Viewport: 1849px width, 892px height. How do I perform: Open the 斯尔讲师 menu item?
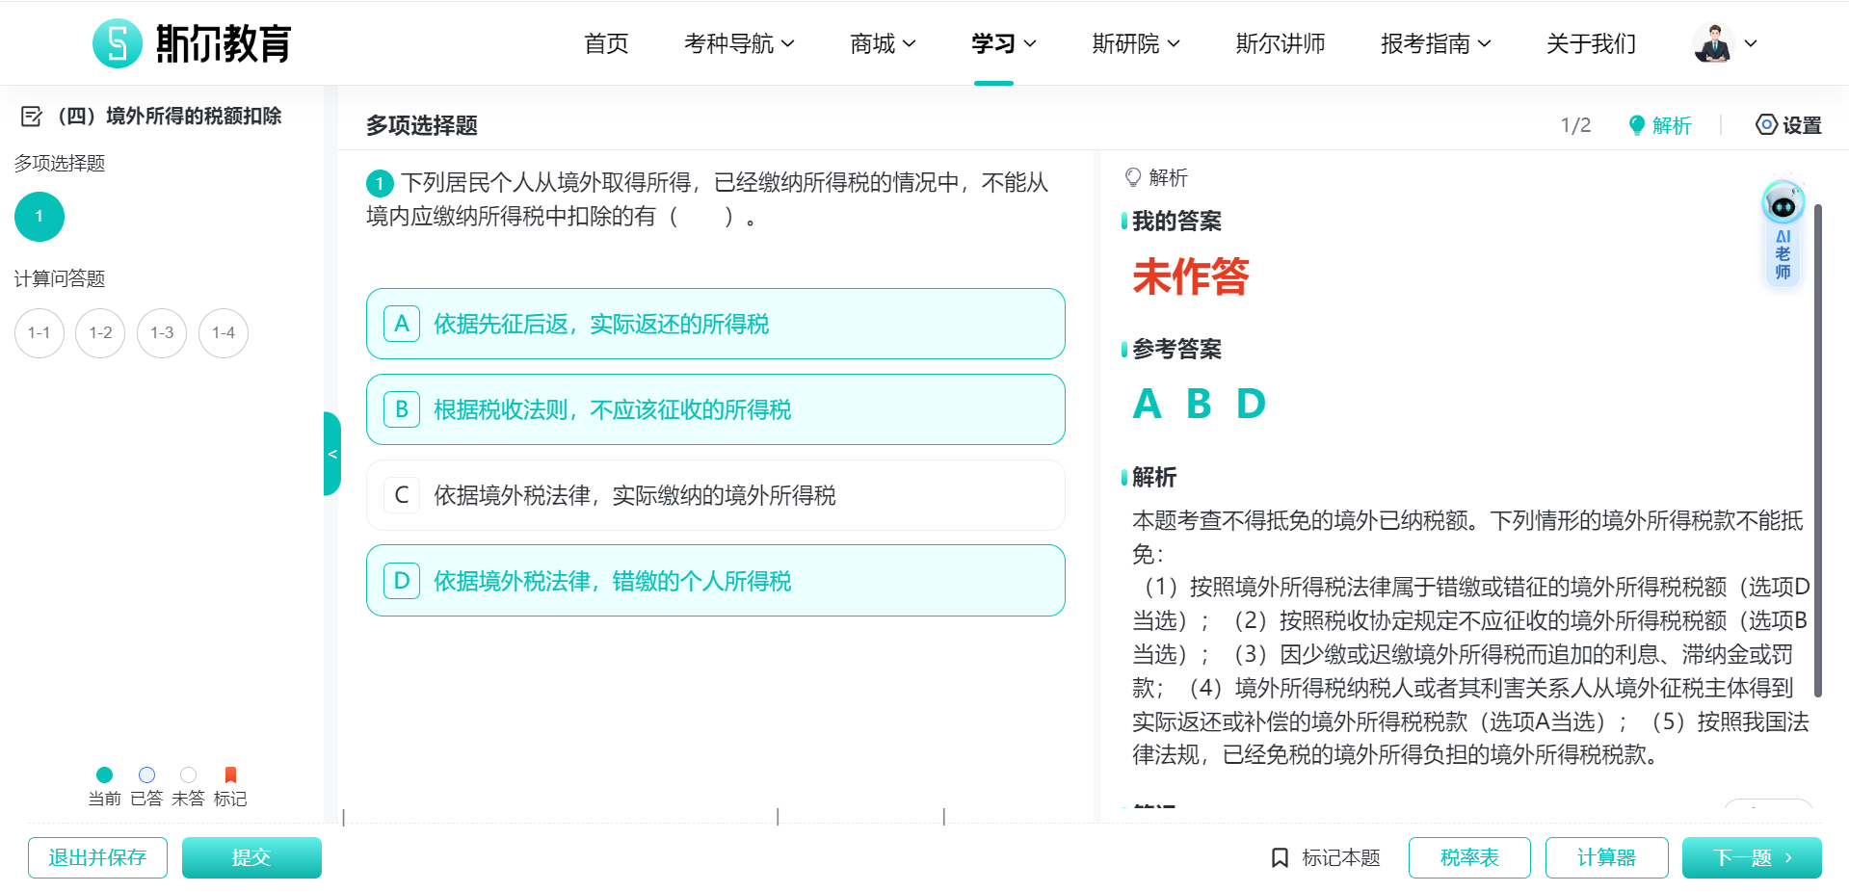tap(1280, 43)
